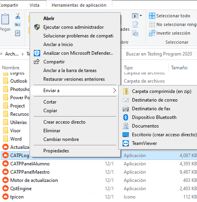Expand the Enviar a submenu arrow

click(x=114, y=91)
